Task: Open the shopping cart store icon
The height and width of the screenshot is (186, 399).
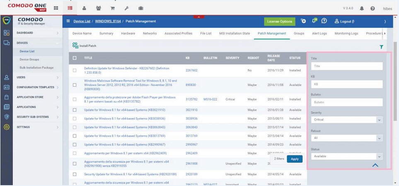Action: pos(112,8)
